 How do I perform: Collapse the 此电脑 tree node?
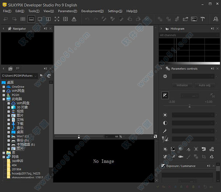coord(4,99)
